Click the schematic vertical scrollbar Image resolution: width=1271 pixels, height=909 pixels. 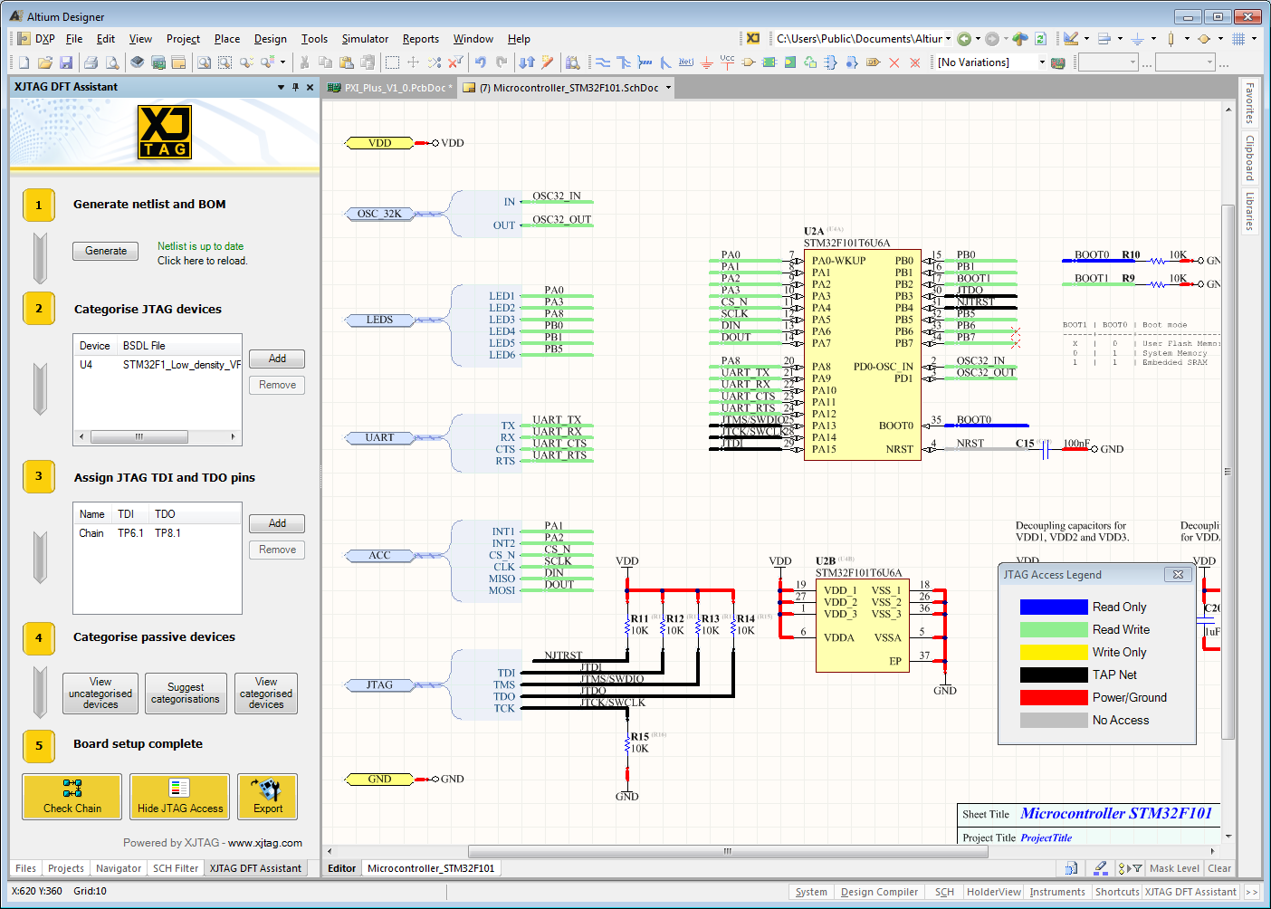[1228, 471]
